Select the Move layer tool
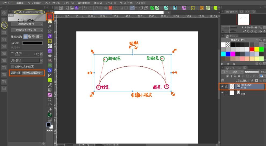This screenshot has width=266, height=146. point(50,50)
